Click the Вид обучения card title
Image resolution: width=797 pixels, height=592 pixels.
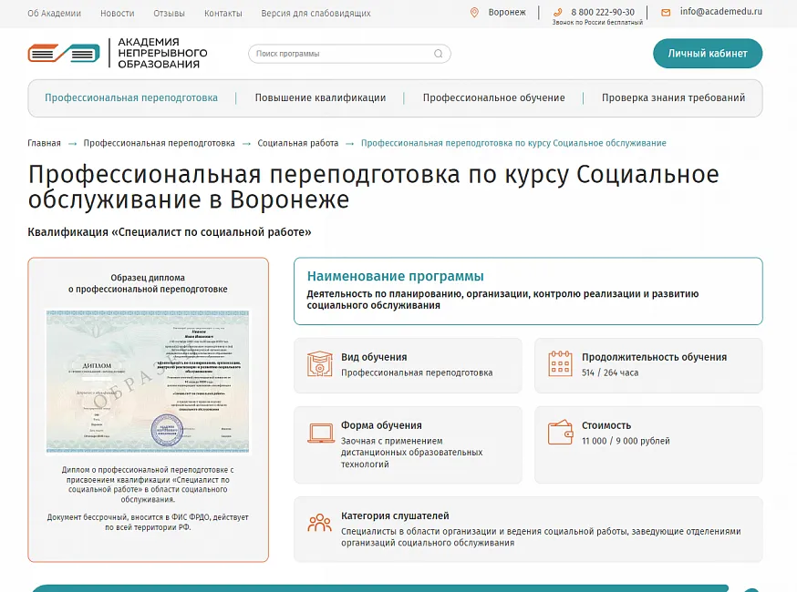374,357
